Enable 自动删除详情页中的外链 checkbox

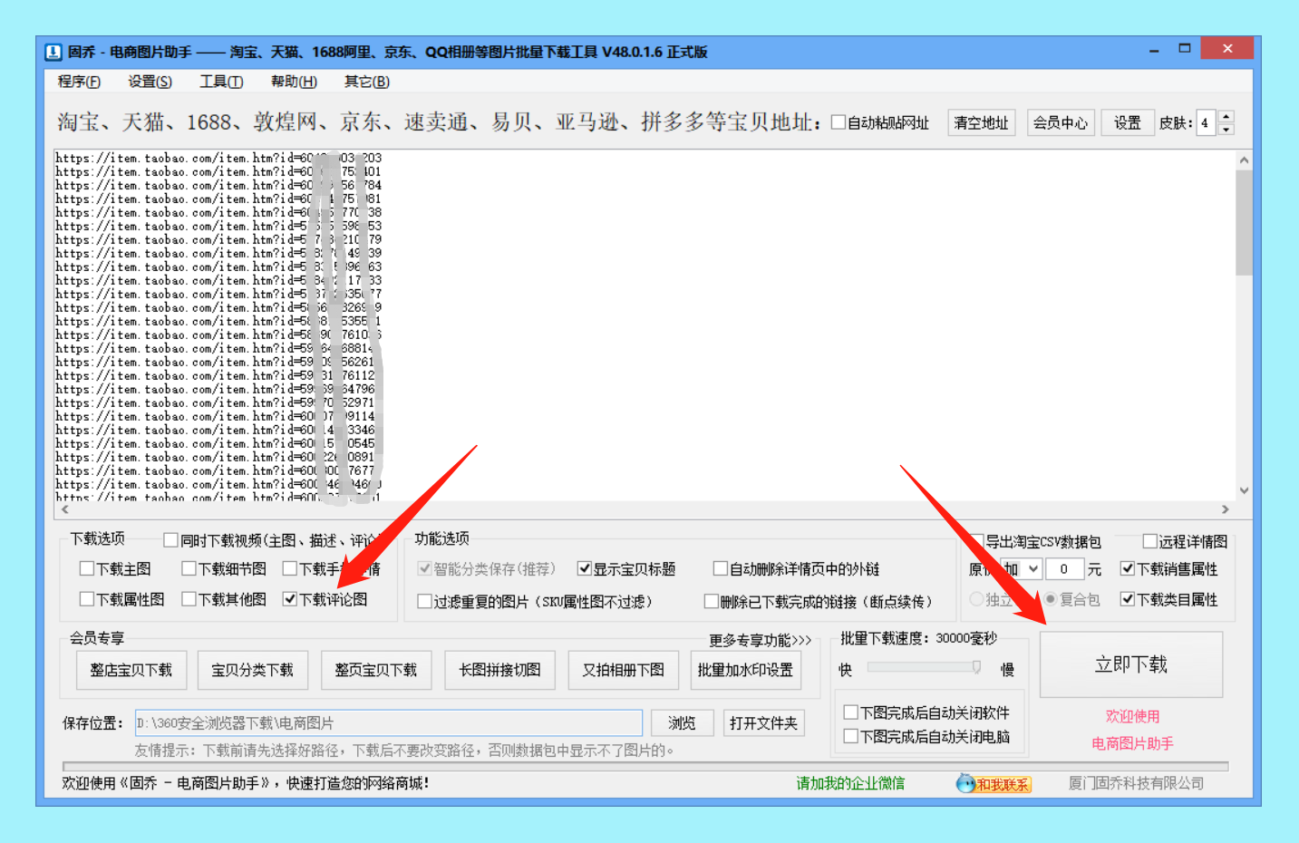tap(721, 568)
